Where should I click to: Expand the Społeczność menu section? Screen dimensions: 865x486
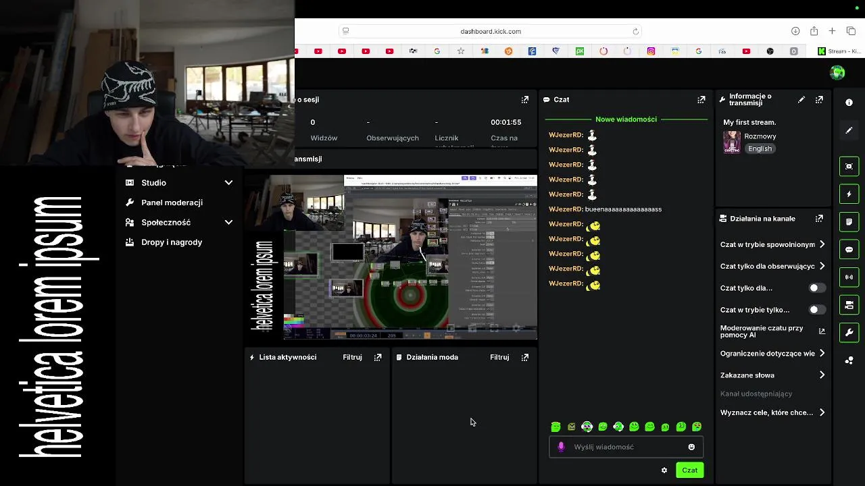(179, 223)
